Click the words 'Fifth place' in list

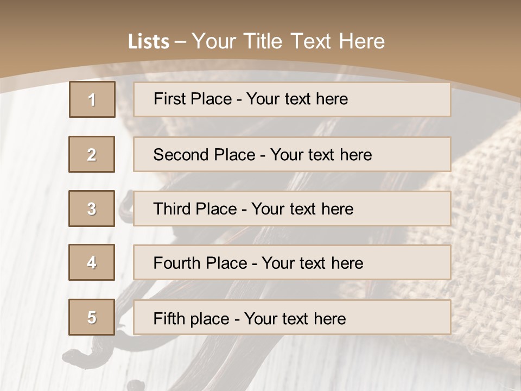tap(192, 319)
